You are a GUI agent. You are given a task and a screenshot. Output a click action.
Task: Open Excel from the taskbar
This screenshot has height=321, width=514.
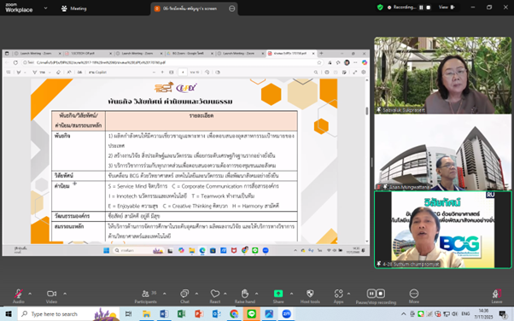click(181, 314)
